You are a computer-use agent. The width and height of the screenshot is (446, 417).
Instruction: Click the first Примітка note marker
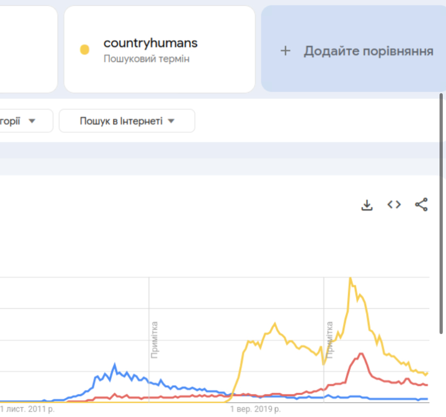[x=154, y=340]
